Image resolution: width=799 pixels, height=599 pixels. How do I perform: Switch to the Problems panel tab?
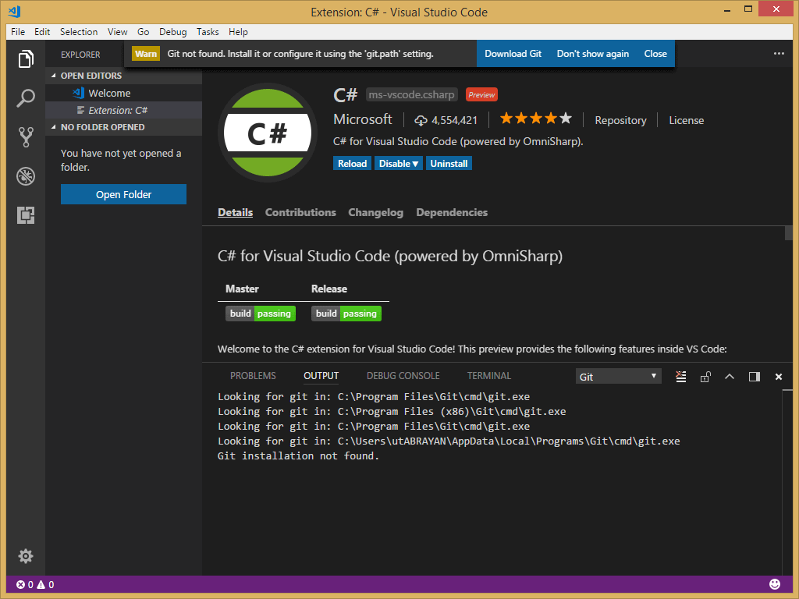tap(253, 376)
